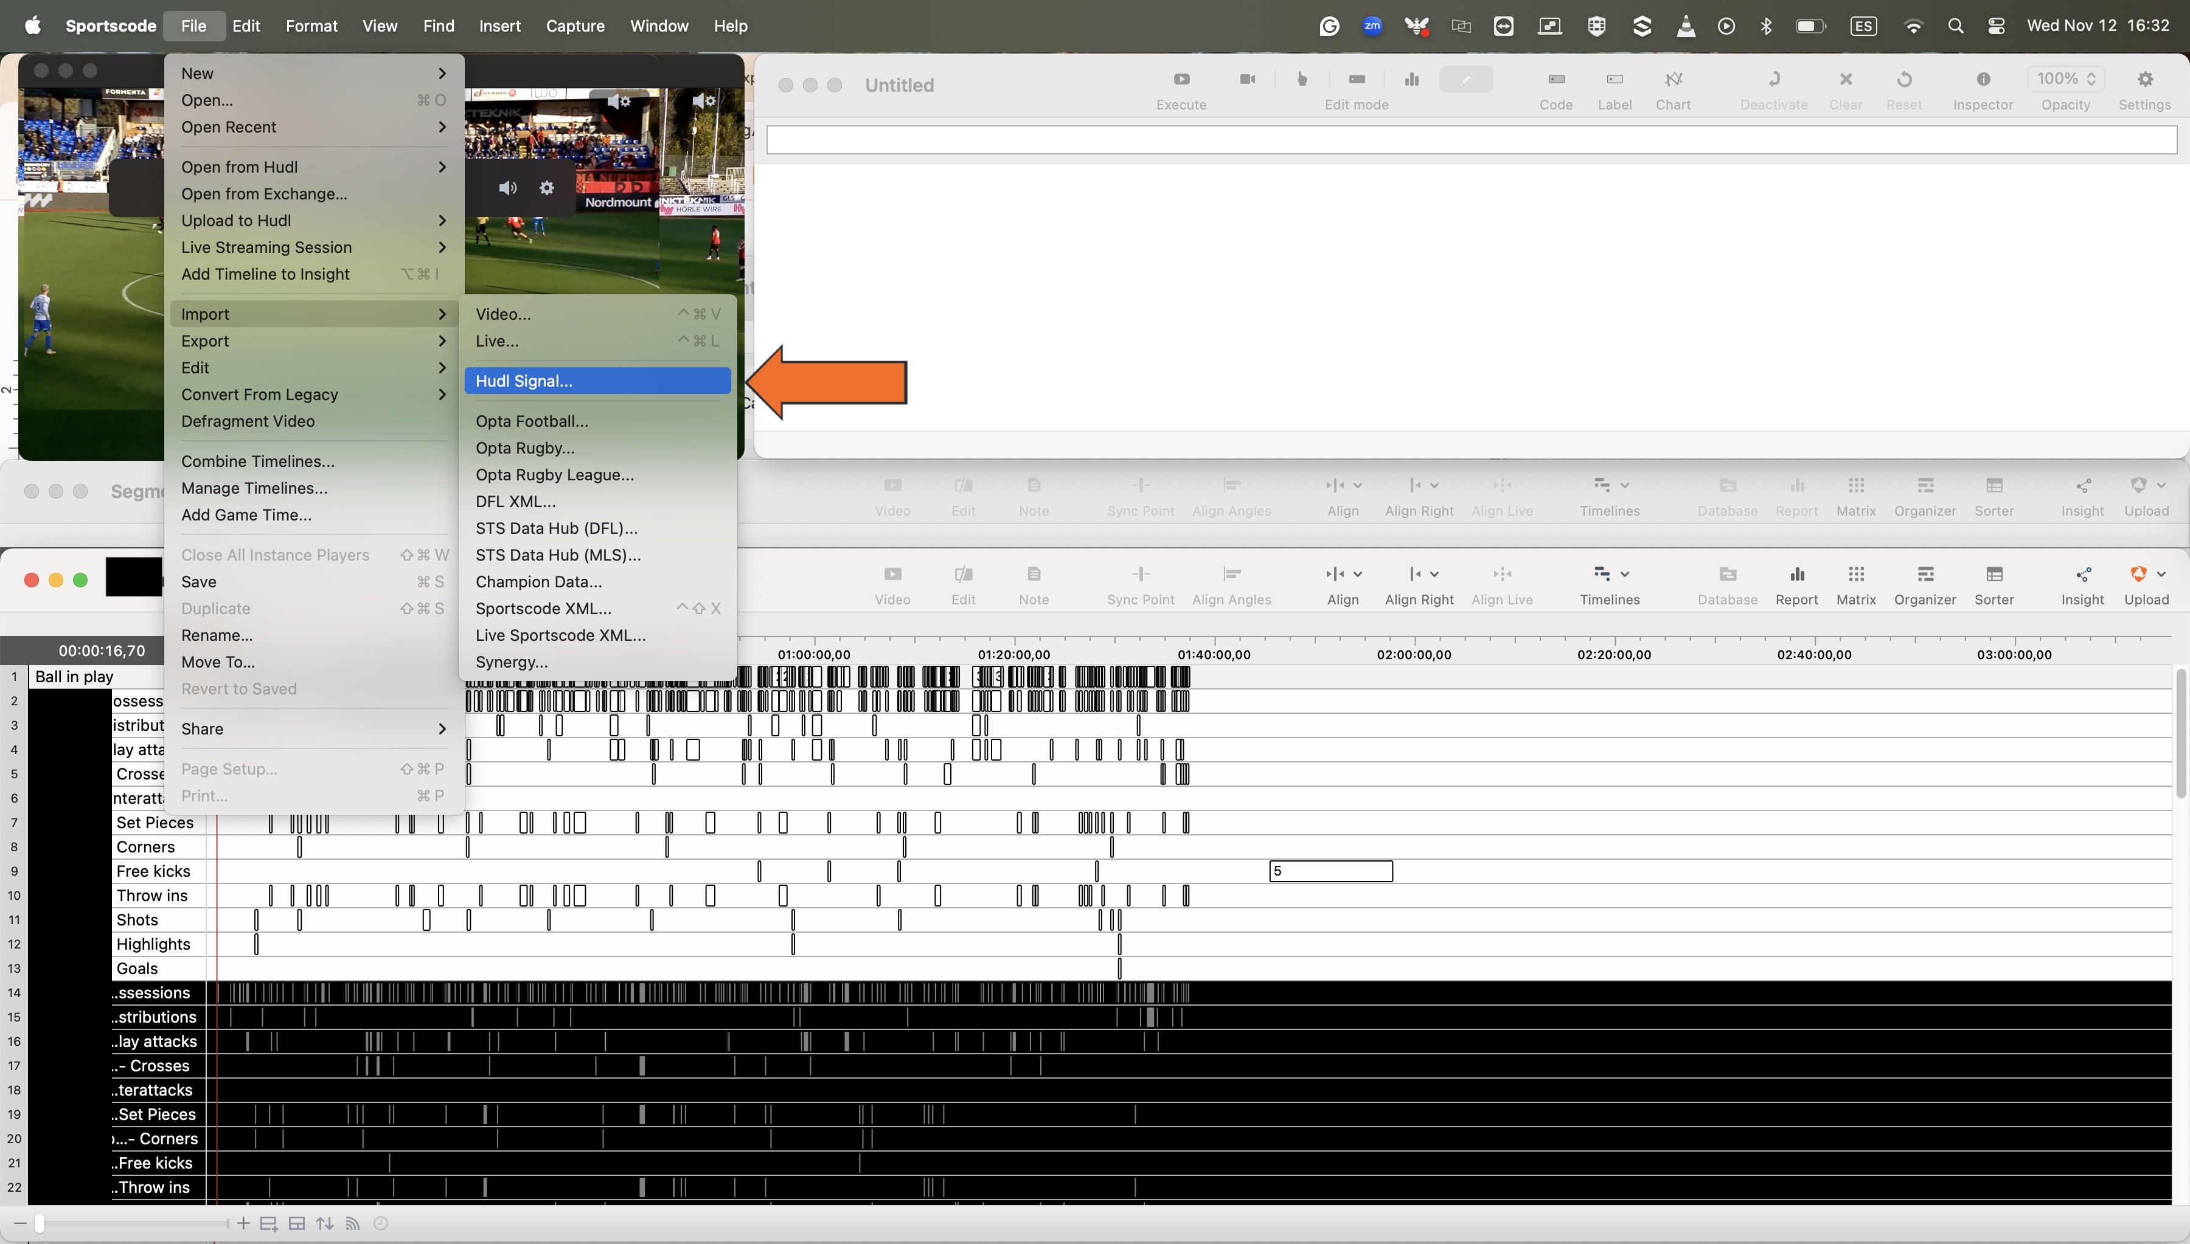Viewport: 2190px width, 1244px height.
Task: Click the plus zoom-in button below timeline
Action: 243,1223
